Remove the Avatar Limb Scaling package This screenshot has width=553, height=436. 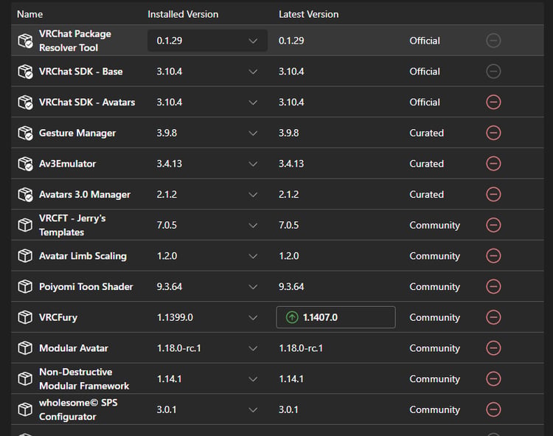(x=493, y=256)
